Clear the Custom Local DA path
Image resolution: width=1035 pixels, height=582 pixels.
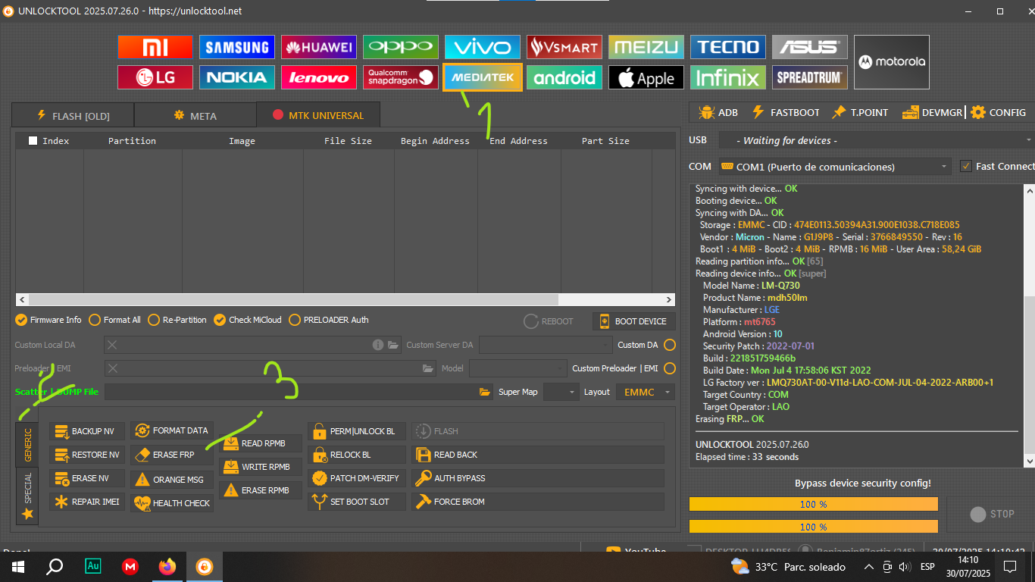tap(112, 345)
